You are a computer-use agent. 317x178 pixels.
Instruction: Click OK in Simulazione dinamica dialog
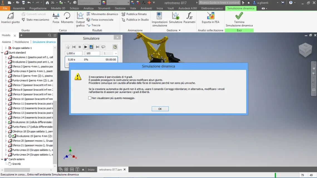[160, 109]
